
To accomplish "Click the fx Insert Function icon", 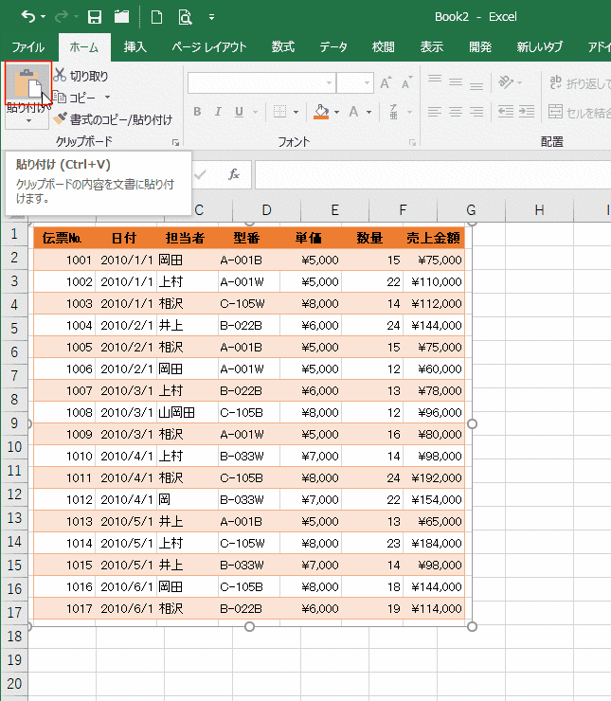I will 234,174.
